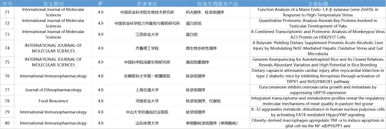
Task: Open the Maize Endo-1,4-β-xylanase Gene ZmHSL title
Action: pos(318,12)
